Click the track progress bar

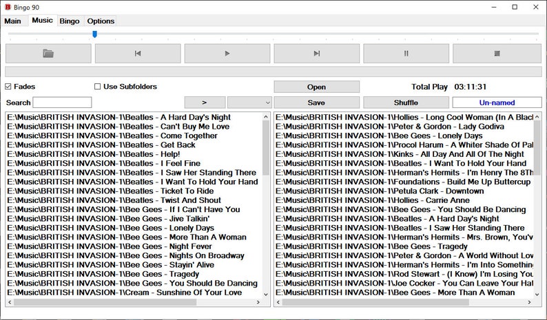click(x=273, y=72)
